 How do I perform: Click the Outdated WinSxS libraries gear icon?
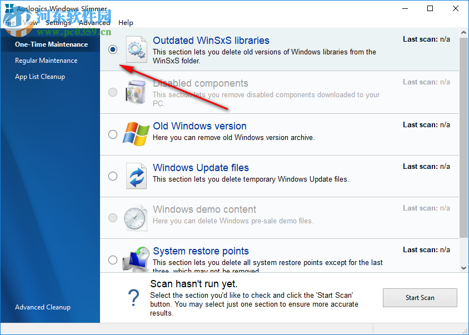tap(136, 49)
